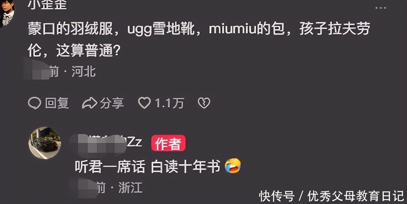Image resolution: width=407 pixels, height=204 pixels.
Task: Click the 小歪歪 username
Action: (x=48, y=5)
